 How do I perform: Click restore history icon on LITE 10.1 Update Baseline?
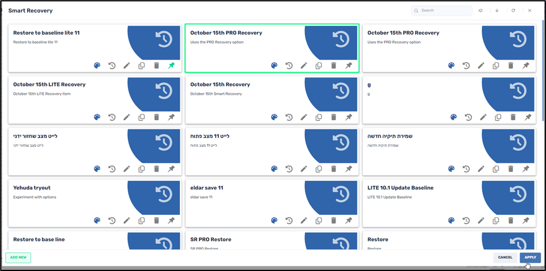point(466,221)
